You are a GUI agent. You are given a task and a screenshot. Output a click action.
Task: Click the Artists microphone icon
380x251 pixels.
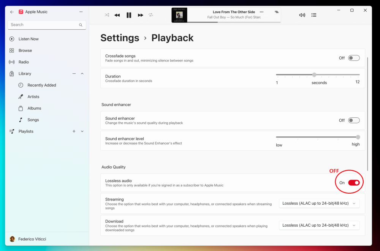(x=21, y=97)
